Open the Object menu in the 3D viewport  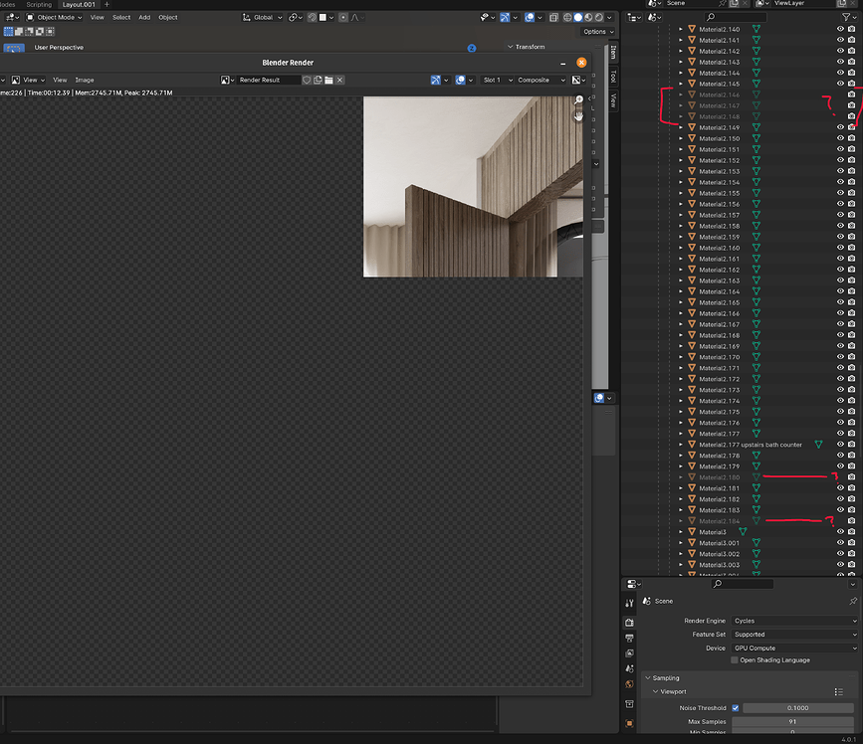168,17
